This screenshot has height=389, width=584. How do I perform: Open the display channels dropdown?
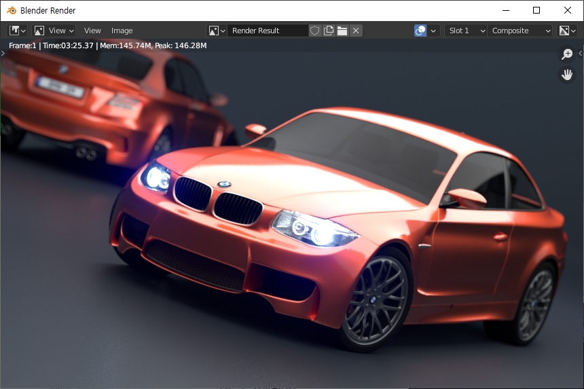pos(567,31)
